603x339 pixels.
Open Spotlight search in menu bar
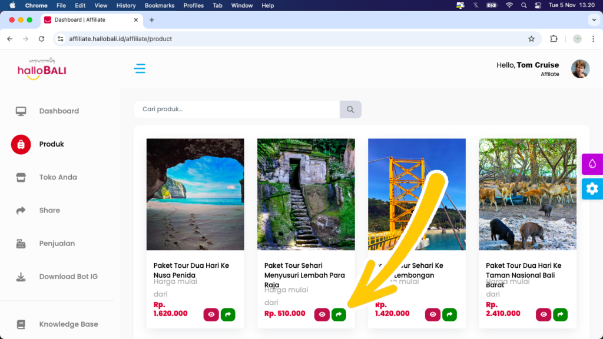[524, 5]
